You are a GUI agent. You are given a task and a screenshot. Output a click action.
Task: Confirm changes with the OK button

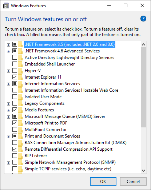click(x=103, y=182)
